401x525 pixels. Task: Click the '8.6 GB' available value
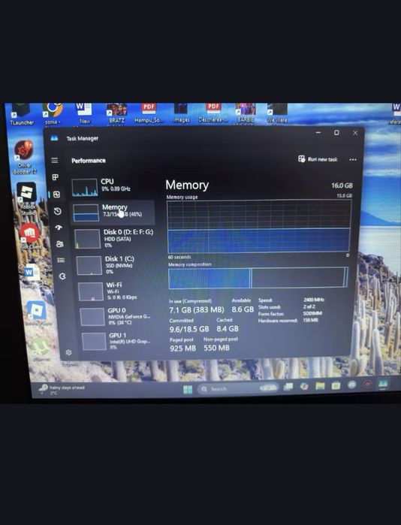243,309
